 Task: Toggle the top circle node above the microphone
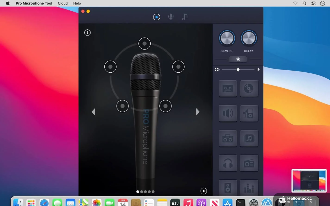point(145,44)
